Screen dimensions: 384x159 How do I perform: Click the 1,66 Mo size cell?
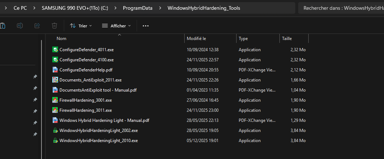(298, 80)
